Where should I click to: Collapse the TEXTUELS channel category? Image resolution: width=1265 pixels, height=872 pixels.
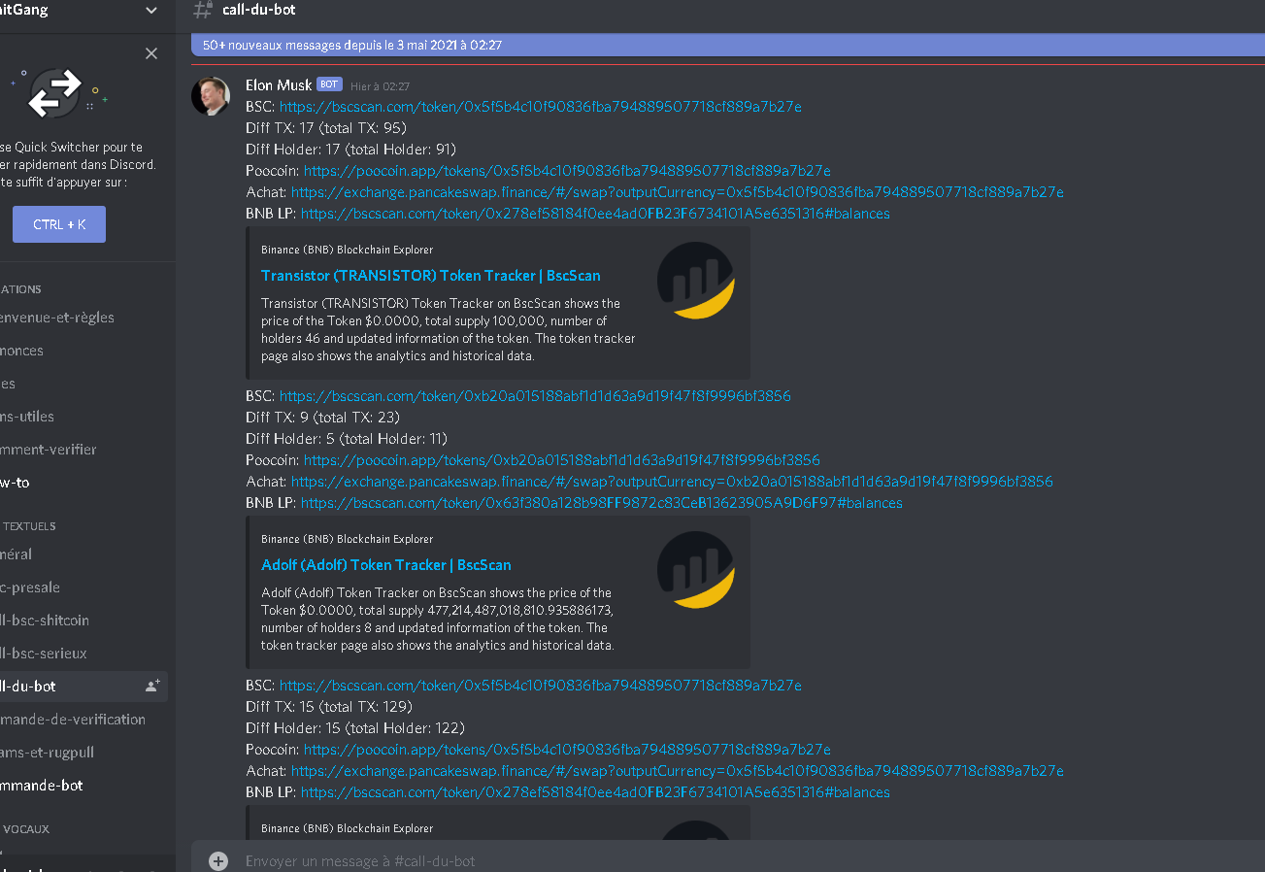coord(28,526)
